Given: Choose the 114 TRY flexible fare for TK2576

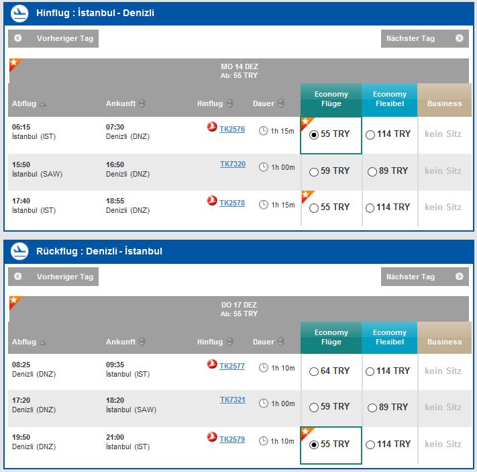Looking at the screenshot, I should point(370,135).
